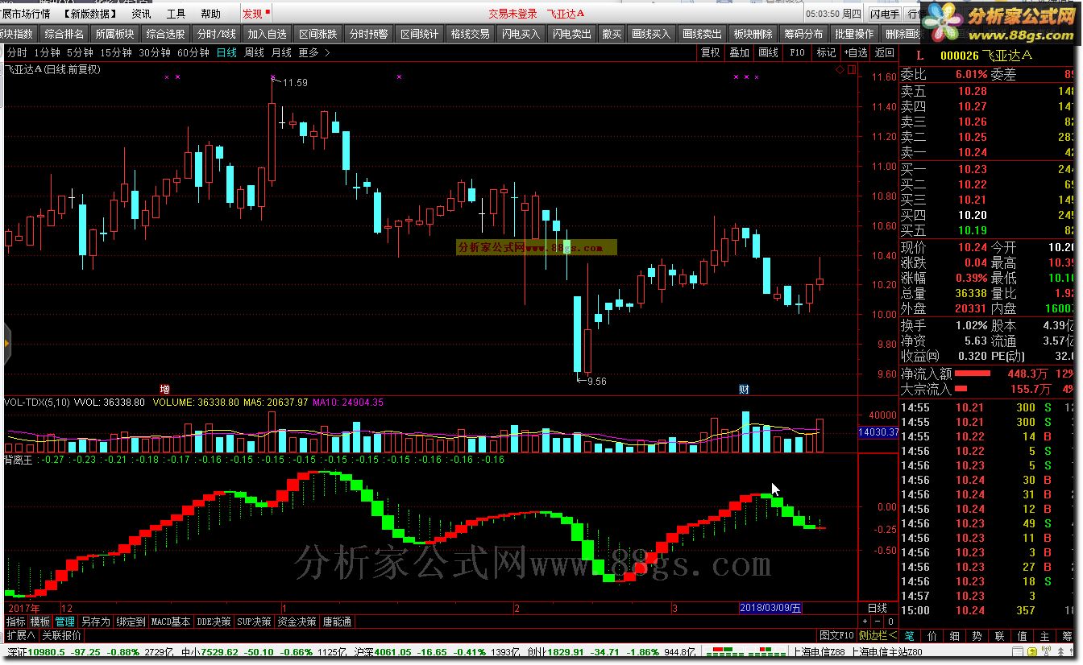The width and height of the screenshot is (1083, 665).
Task: Select the DDE决策 indicator tab
Action: 214,622
